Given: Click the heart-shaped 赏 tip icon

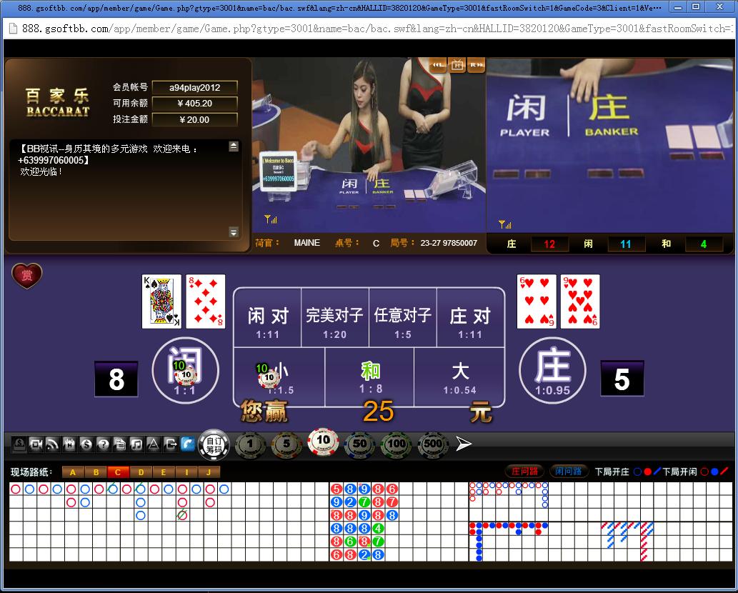Looking at the screenshot, I should pos(27,276).
